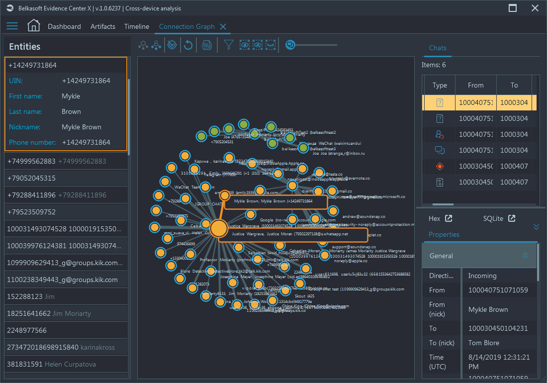
Task: Select the 27347201869891​5840 karinakross entity
Action: [66, 347]
